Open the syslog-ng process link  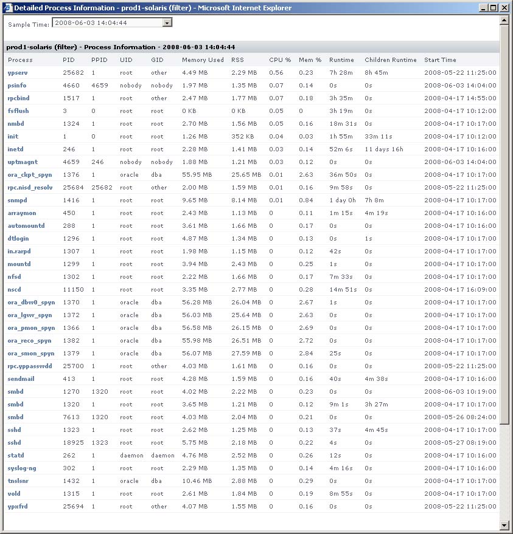click(21, 468)
